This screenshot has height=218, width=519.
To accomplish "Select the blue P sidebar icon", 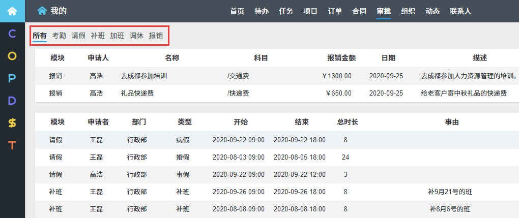I will [x=12, y=78].
